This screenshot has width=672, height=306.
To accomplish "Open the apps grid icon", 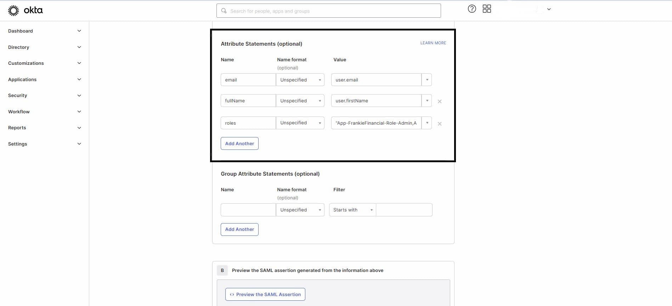I will click(x=487, y=9).
